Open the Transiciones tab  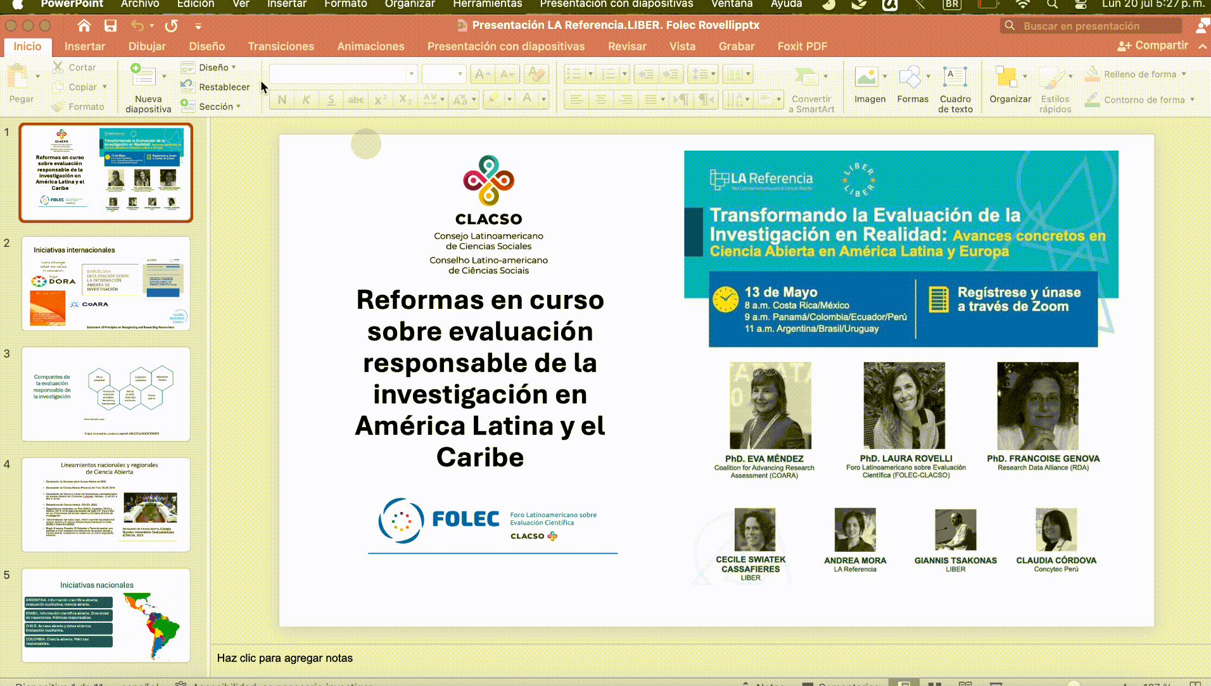point(281,46)
